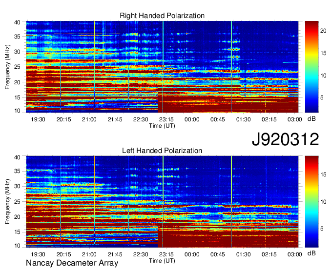
Task: Click the dB unit label of the lower color bar
Action: tap(311, 253)
